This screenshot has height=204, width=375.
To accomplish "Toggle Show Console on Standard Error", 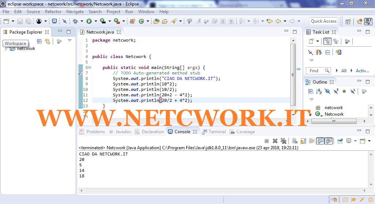I will click(329, 141).
